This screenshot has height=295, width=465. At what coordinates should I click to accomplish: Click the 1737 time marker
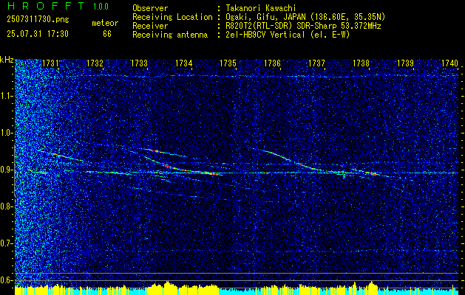316,63
